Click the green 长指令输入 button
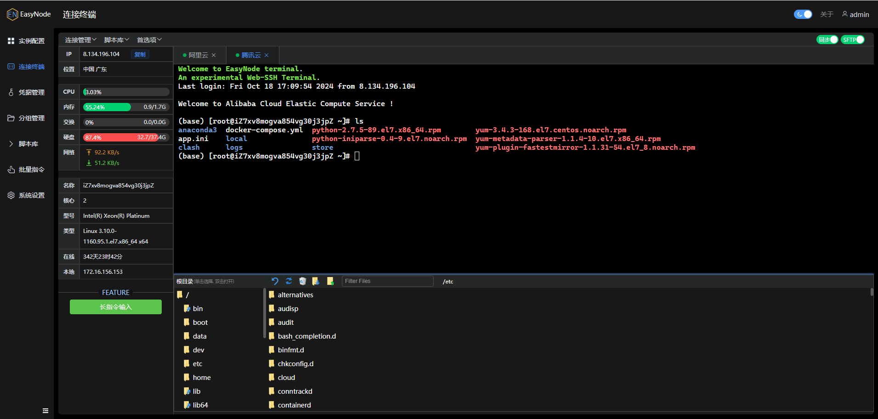 [116, 307]
